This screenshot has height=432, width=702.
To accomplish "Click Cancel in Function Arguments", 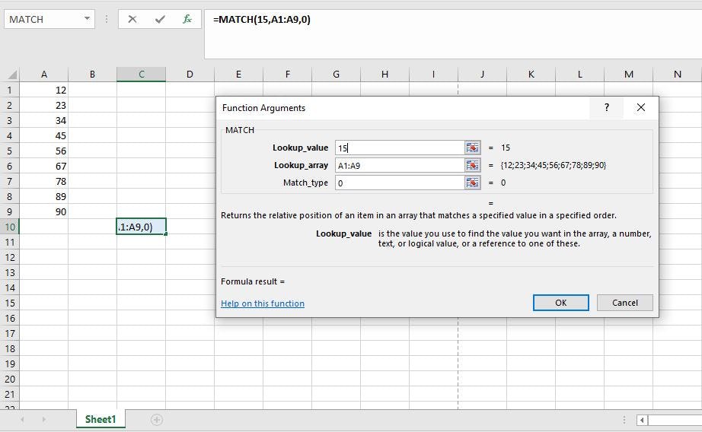I will click(x=625, y=303).
